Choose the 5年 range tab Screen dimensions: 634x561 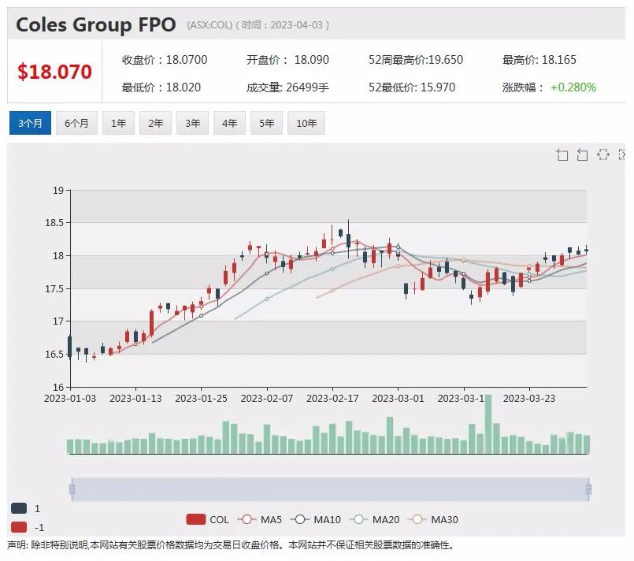(267, 123)
